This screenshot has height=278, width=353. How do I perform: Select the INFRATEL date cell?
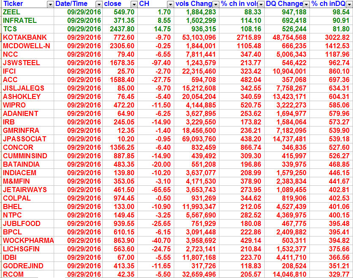(x=84, y=20)
